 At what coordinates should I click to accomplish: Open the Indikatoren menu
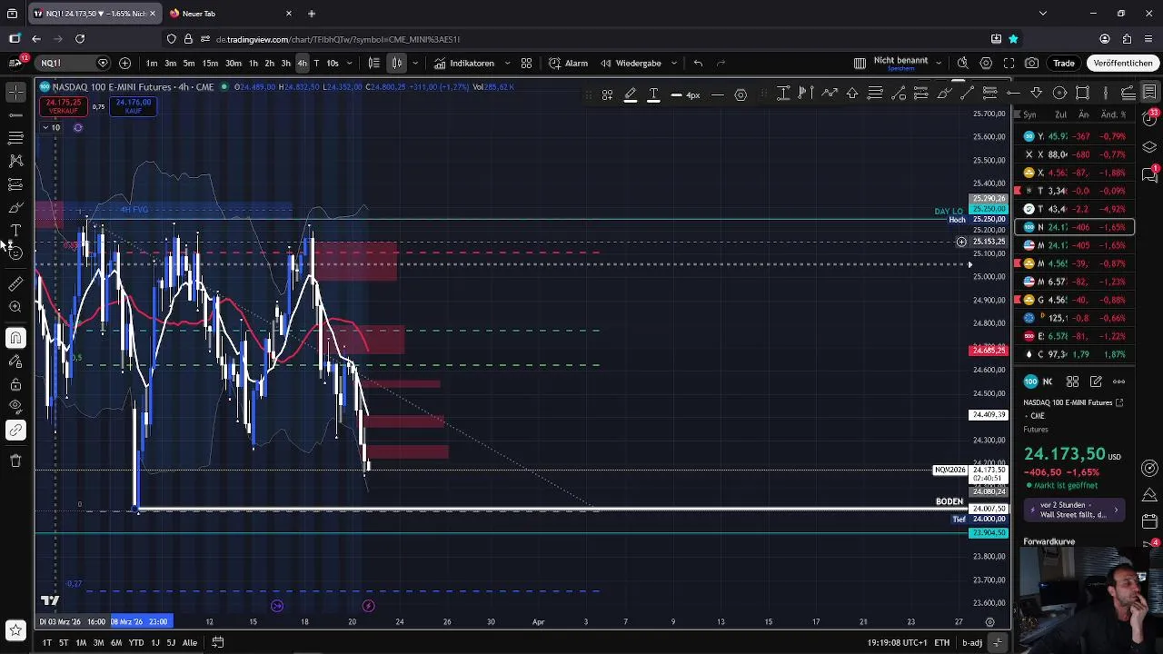coord(464,63)
